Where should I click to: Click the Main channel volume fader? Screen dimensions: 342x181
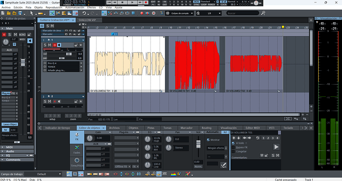pos(23,63)
